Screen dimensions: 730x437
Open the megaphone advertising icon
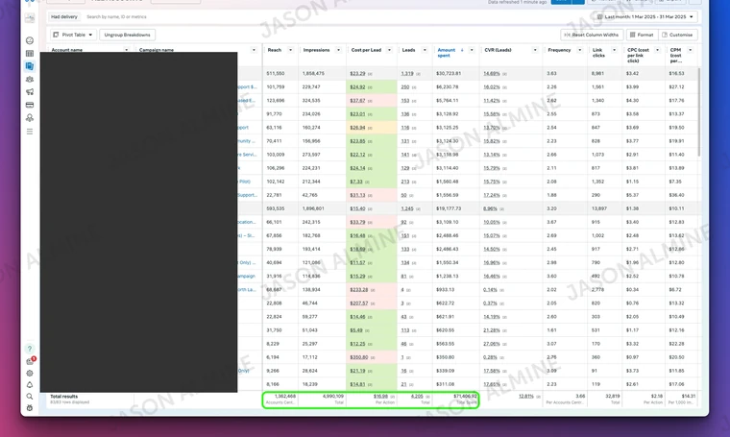30,91
